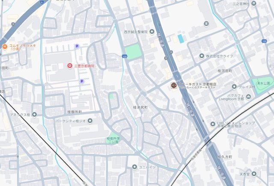Click the アネックス桂 map pin
The height and width of the screenshot is (186, 274).
click(x=34, y=115)
